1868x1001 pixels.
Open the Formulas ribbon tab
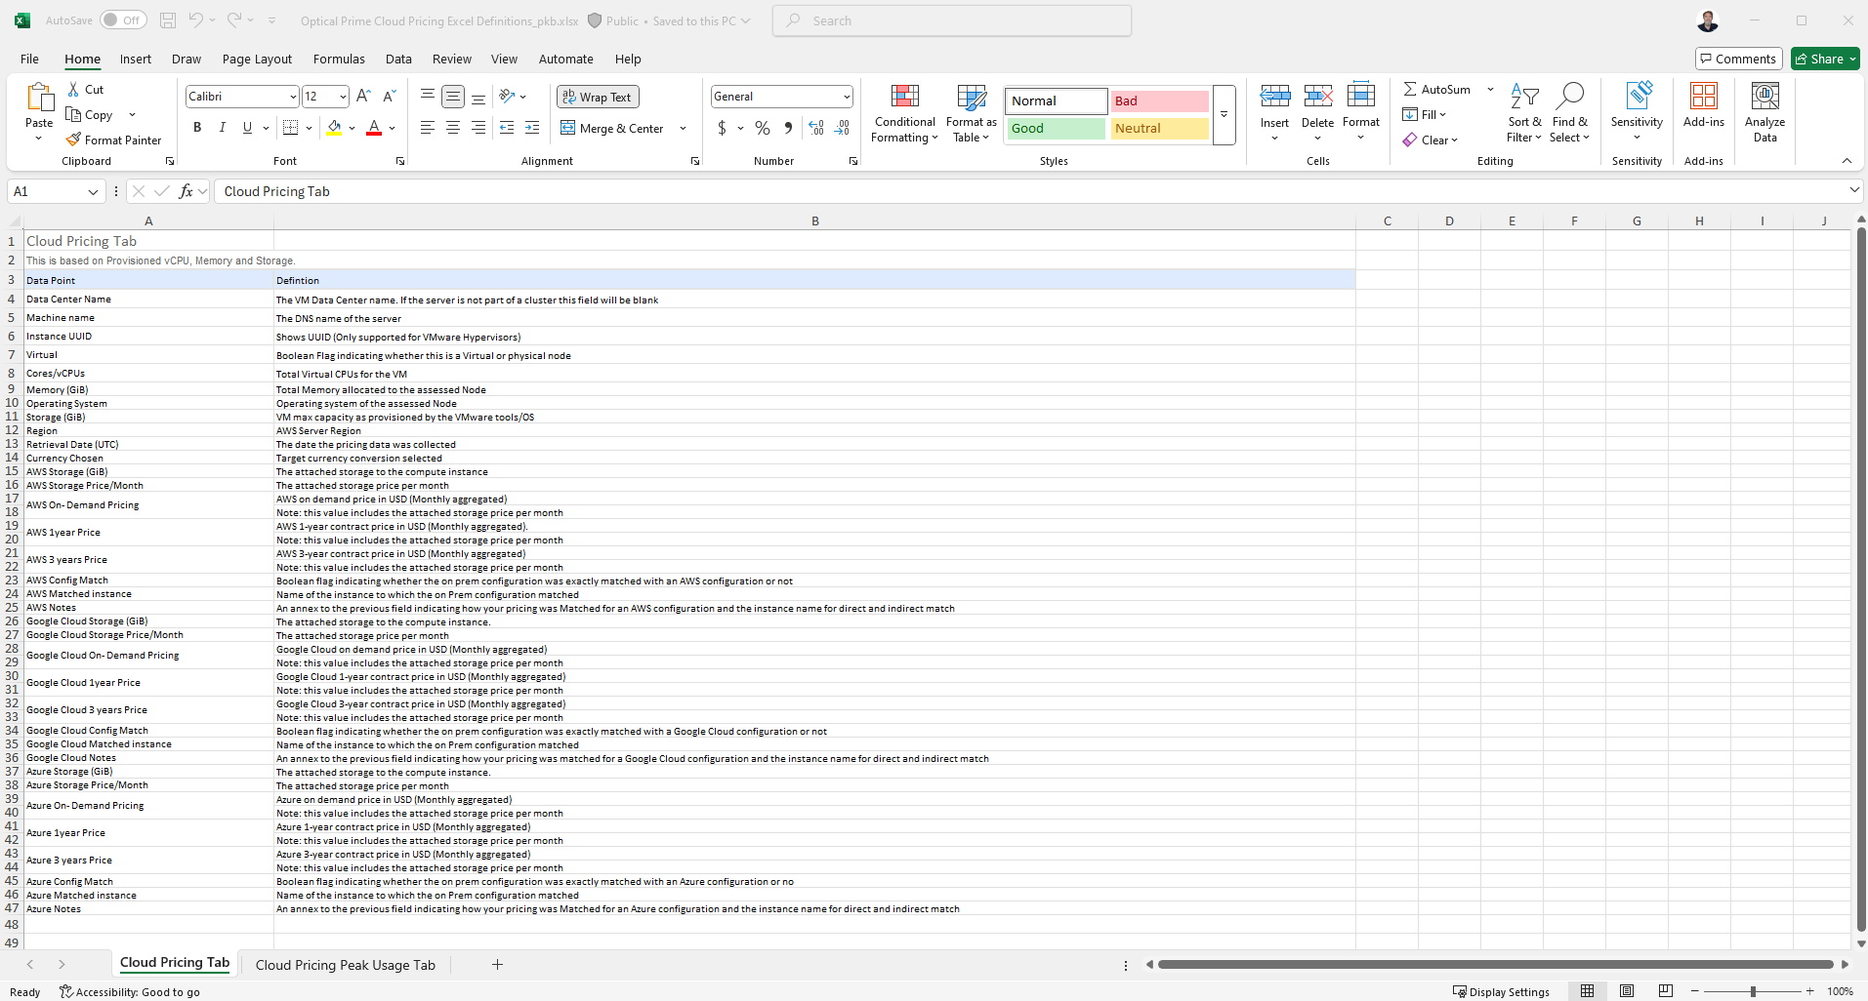click(x=339, y=59)
